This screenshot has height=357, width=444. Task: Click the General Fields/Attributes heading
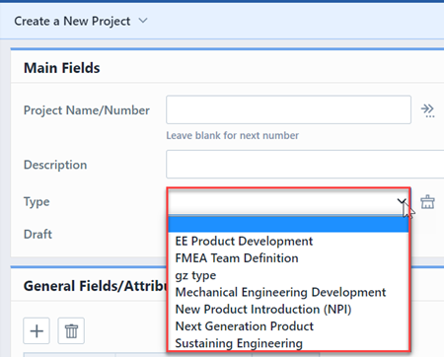pyautogui.click(x=96, y=286)
